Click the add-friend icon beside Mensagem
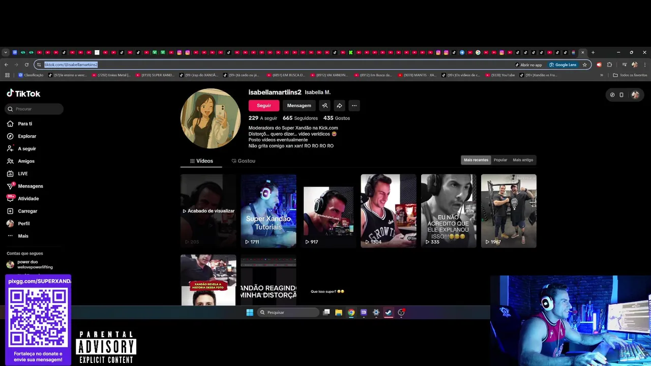The height and width of the screenshot is (366, 651). point(324,106)
